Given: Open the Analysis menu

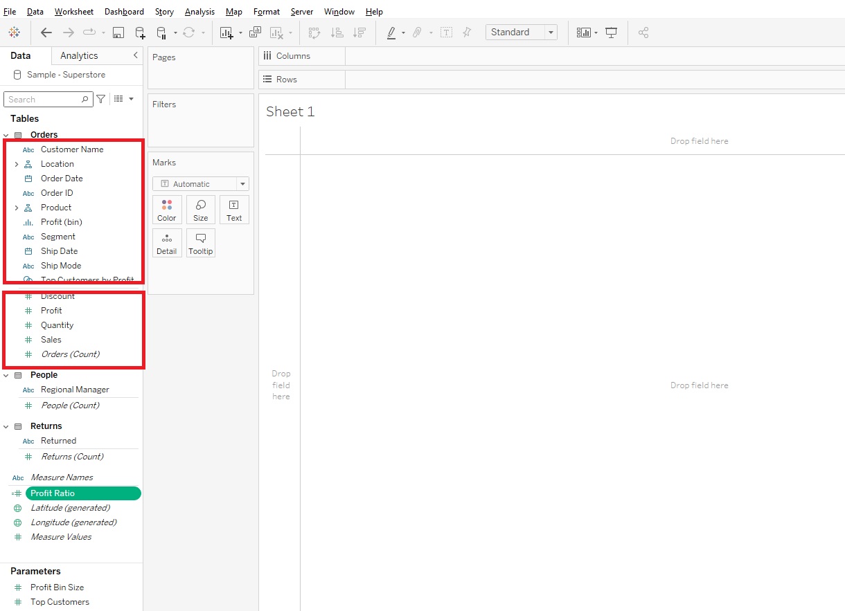Looking at the screenshot, I should [199, 12].
